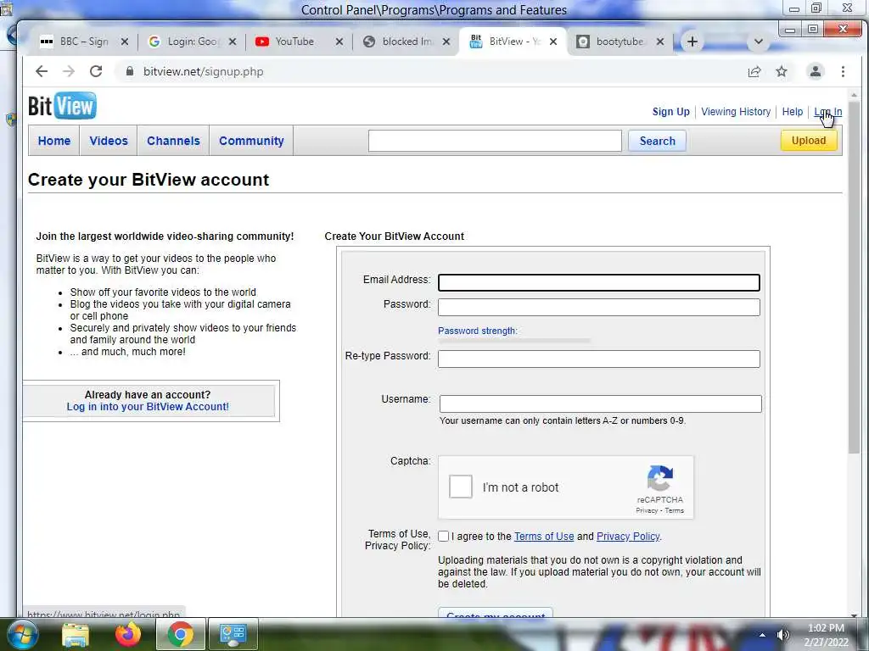Open the Terms of Use link
The width and height of the screenshot is (869, 651).
544,537
